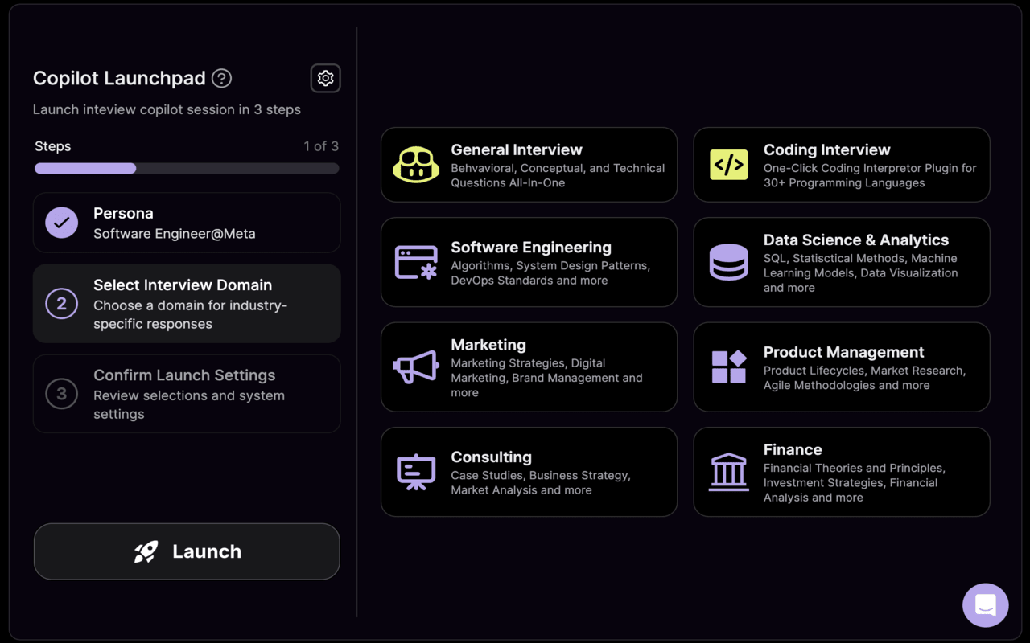Click the step 2 number circle
1030x643 pixels.
62,304
